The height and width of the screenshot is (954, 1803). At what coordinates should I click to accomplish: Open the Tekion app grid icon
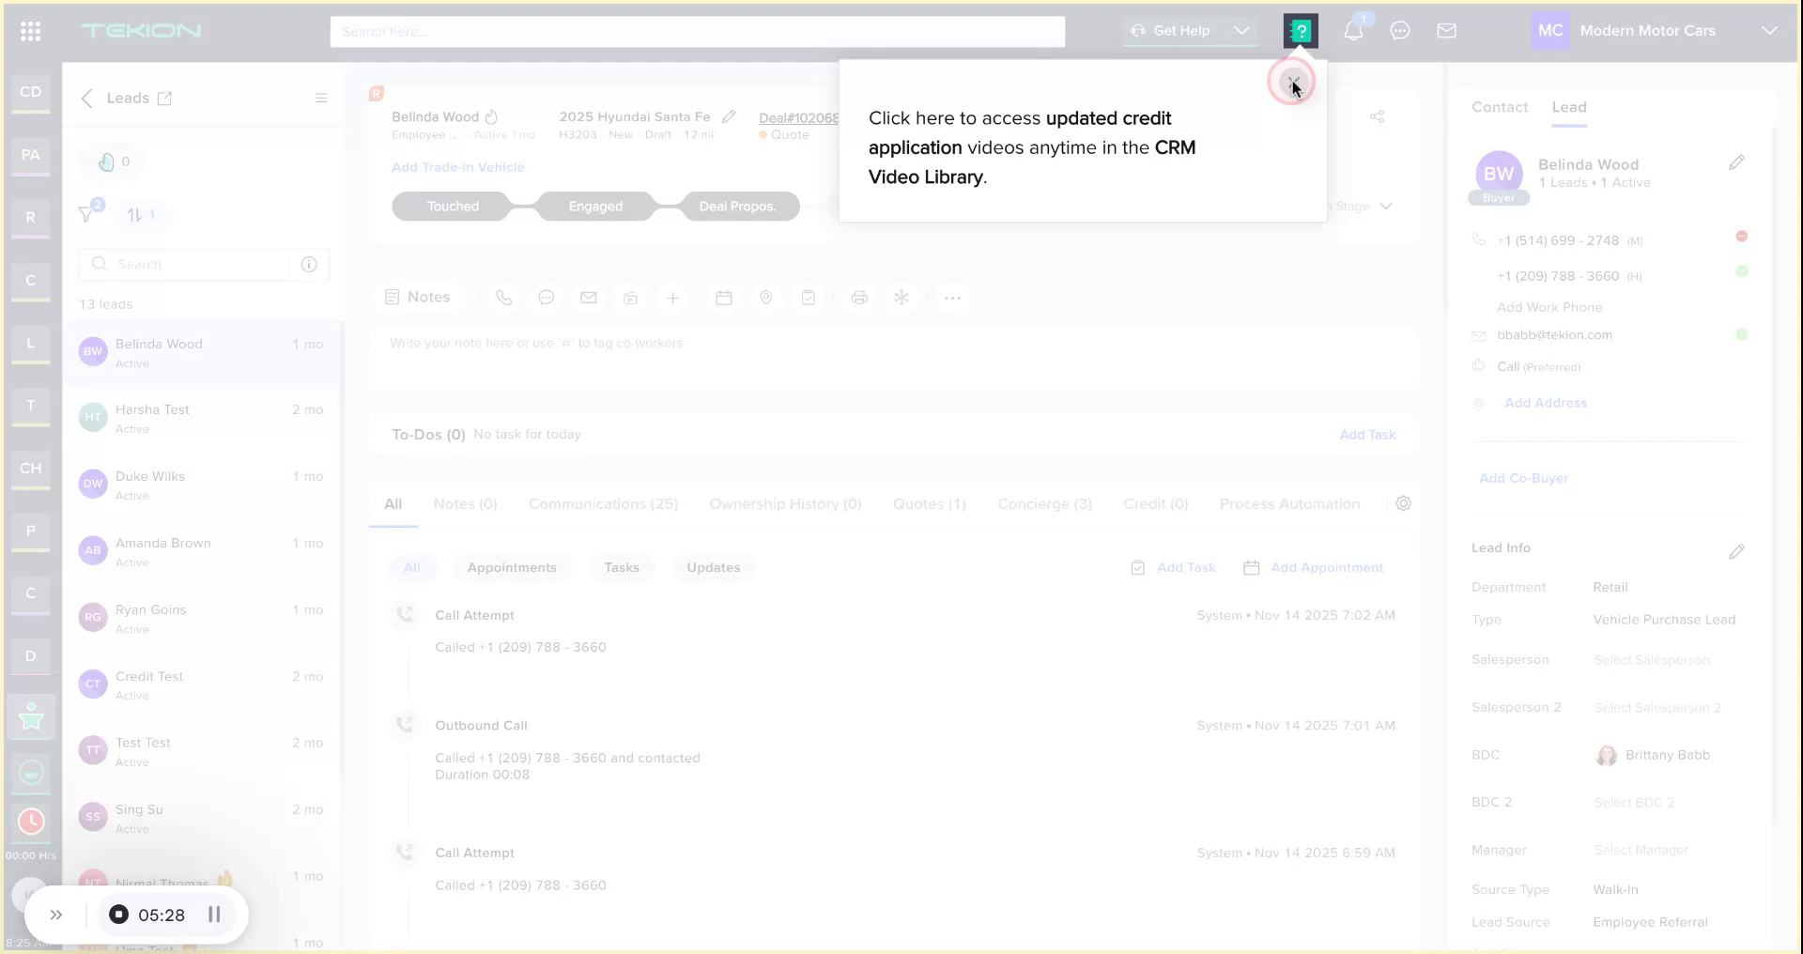(30, 30)
